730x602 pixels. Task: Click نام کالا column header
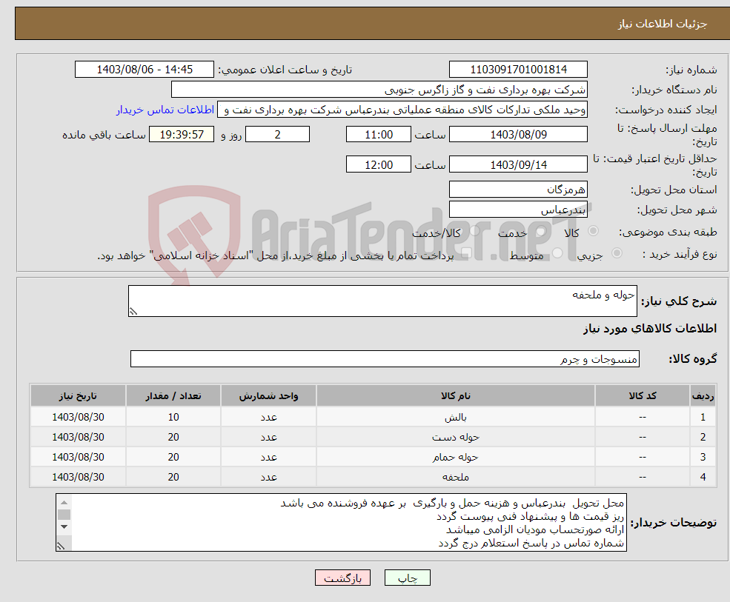455,395
